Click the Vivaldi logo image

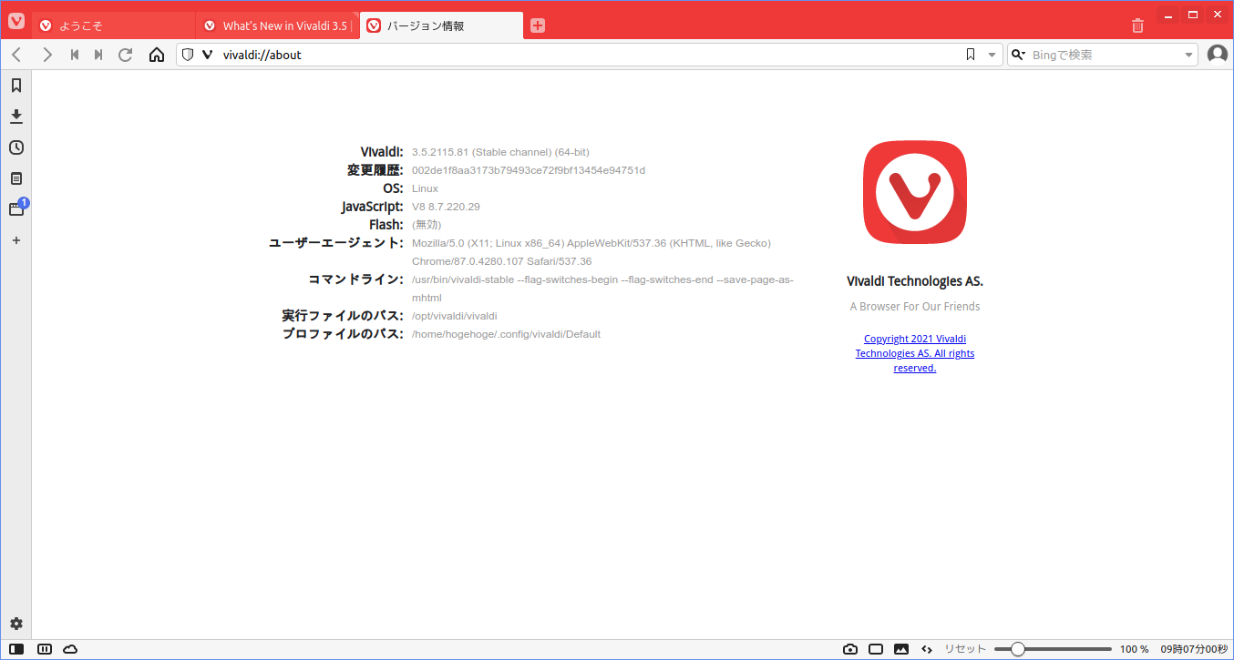[x=915, y=192]
